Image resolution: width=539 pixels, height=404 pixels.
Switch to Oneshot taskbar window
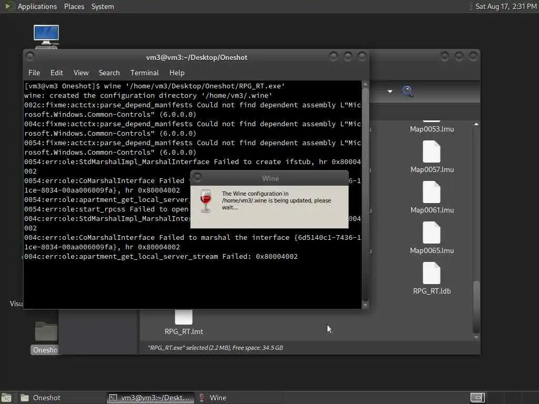coord(62,398)
